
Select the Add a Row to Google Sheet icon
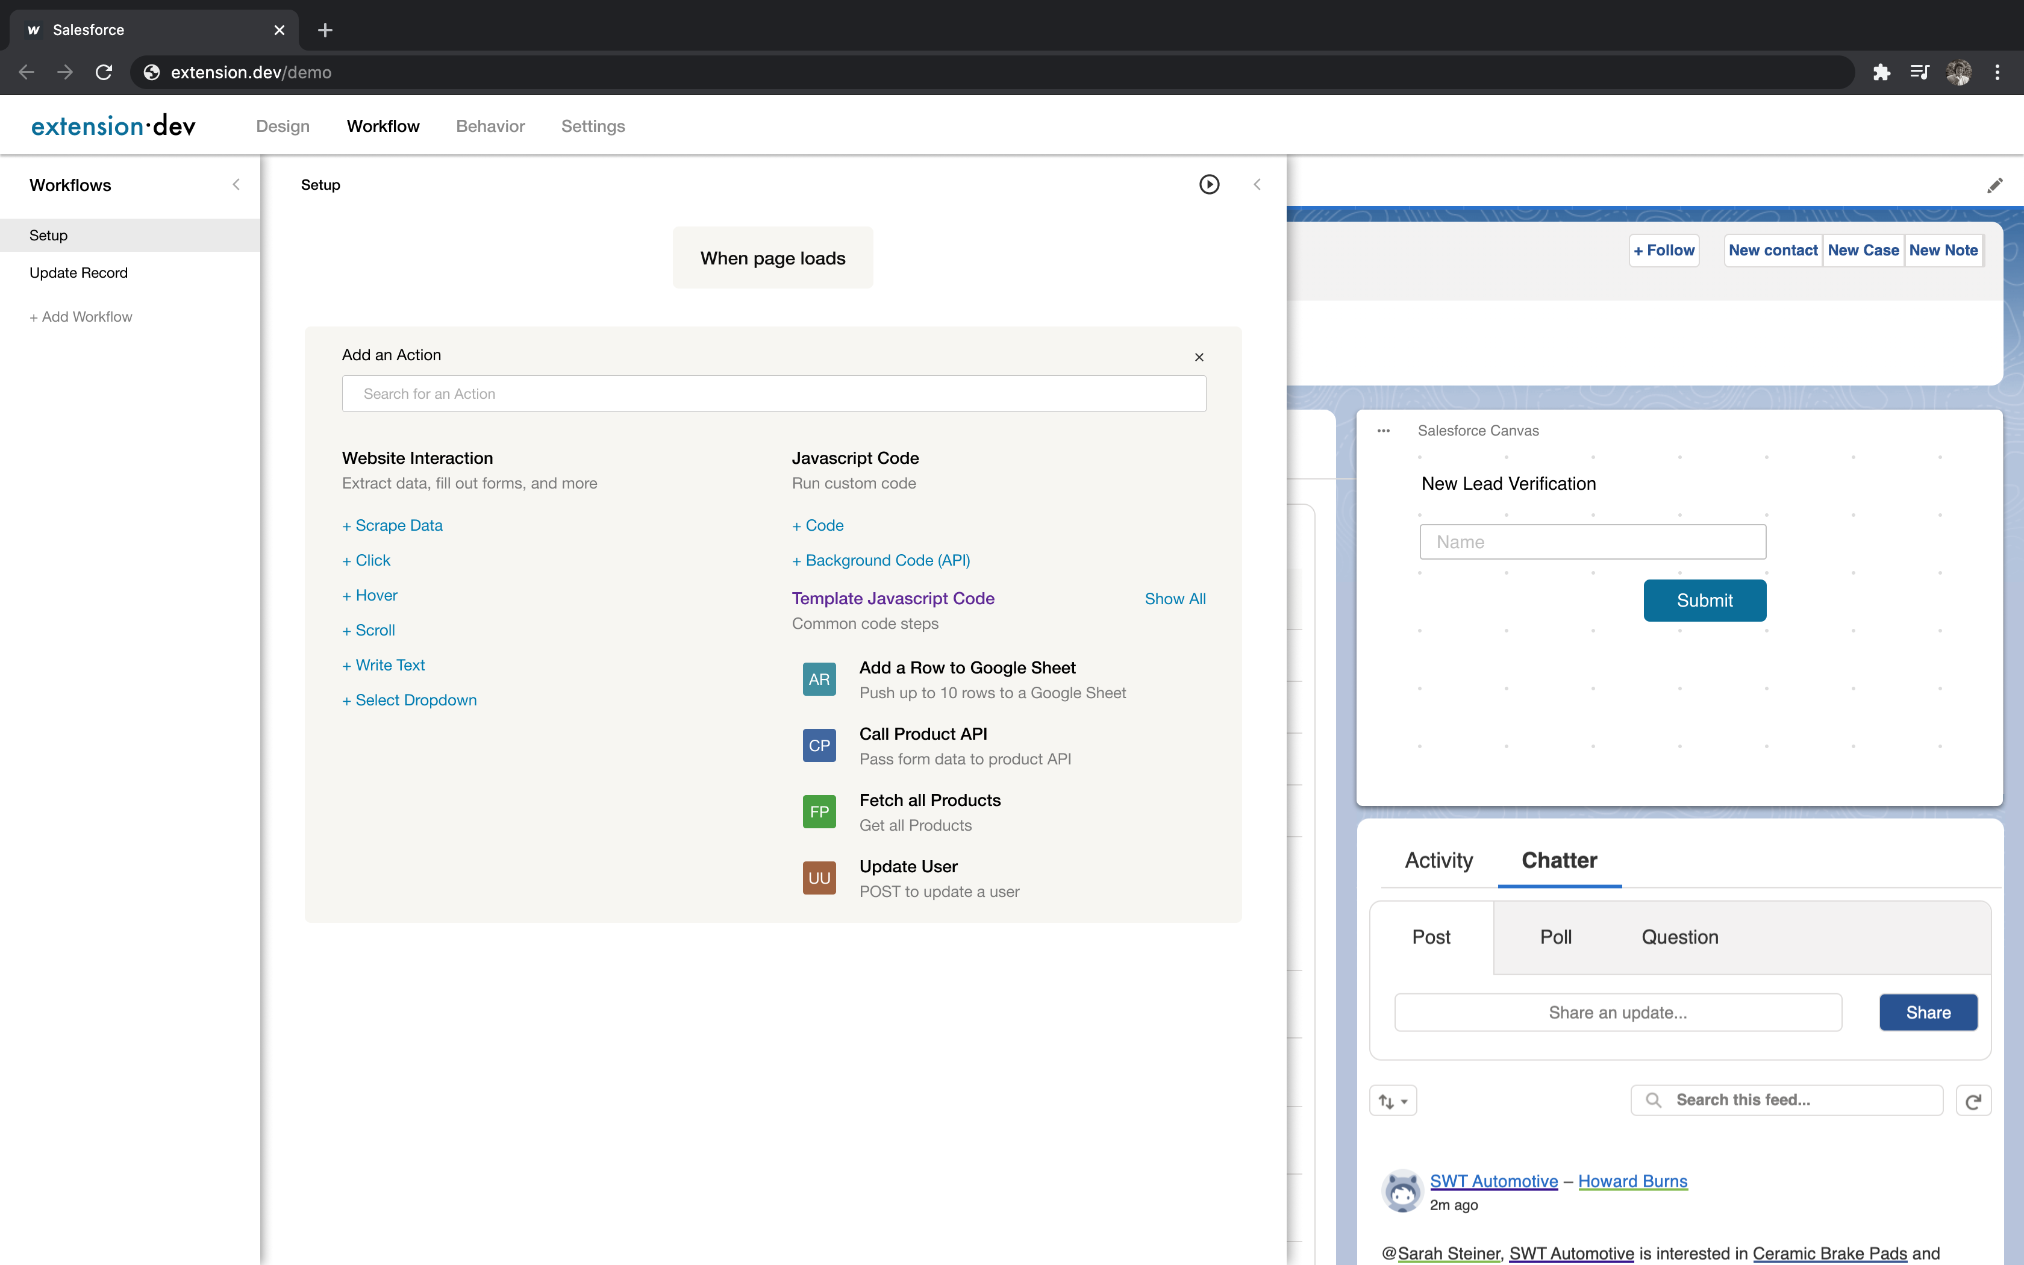pyautogui.click(x=819, y=678)
